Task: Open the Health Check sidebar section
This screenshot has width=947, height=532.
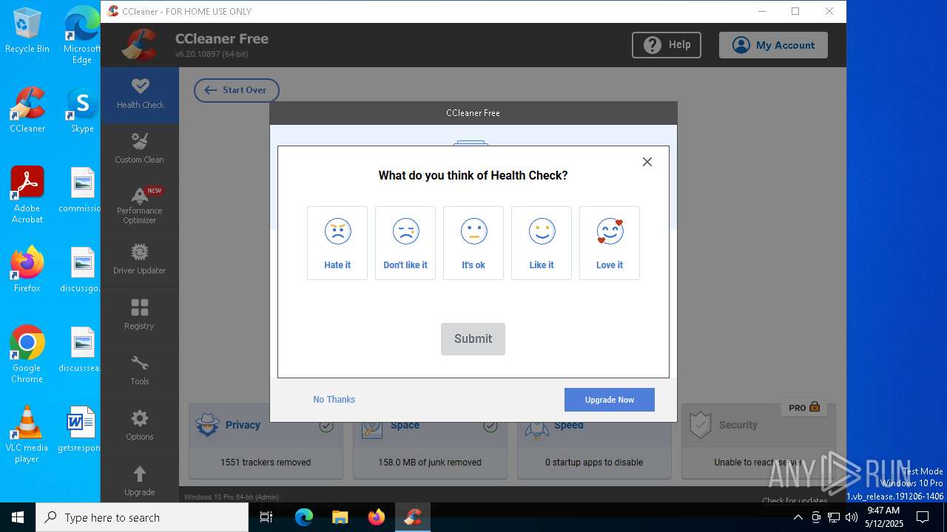Action: click(140, 95)
